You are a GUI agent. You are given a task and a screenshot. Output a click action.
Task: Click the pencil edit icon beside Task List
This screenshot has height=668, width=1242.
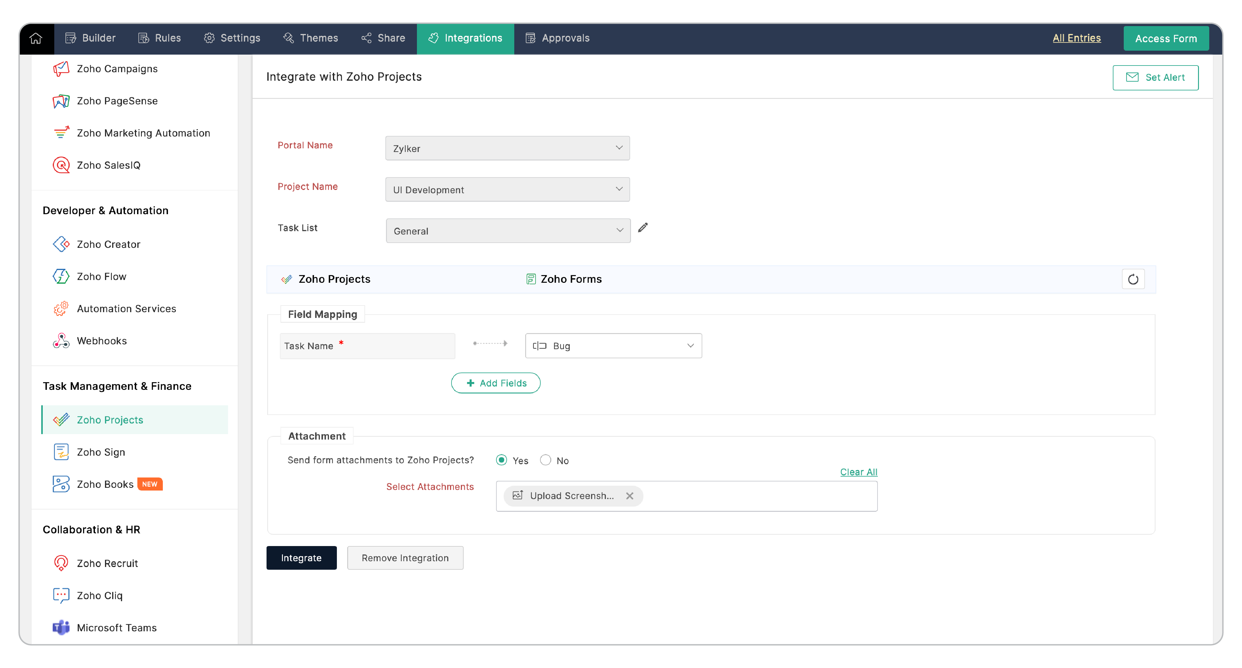tap(643, 228)
